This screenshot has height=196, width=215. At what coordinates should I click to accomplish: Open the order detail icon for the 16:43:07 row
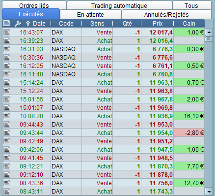click(x=7, y=33)
